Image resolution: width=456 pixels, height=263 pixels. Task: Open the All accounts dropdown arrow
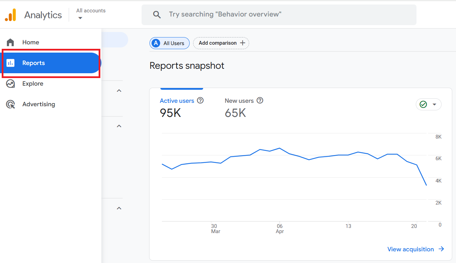click(x=80, y=18)
